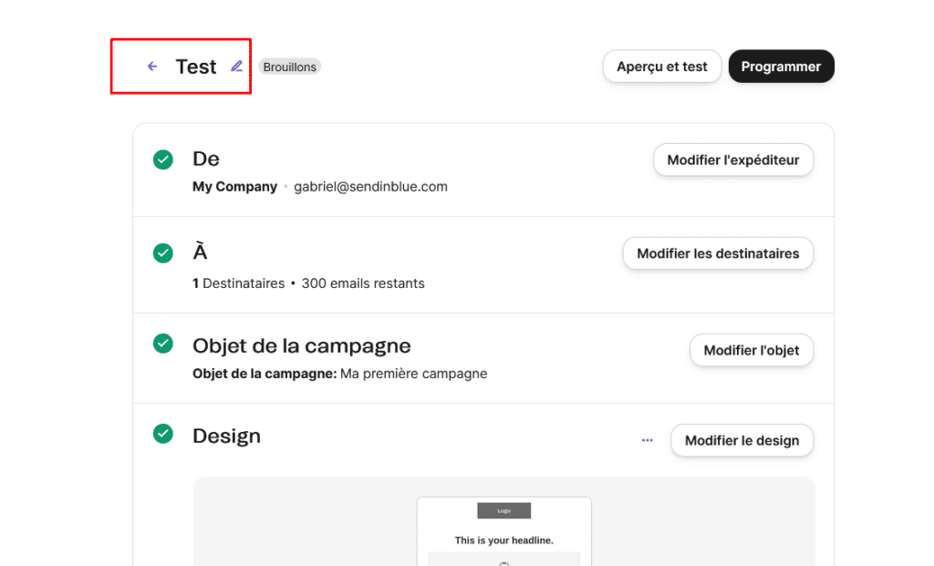Click 'This is your headline.' in preview
This screenshot has width=934, height=566.
(x=503, y=540)
